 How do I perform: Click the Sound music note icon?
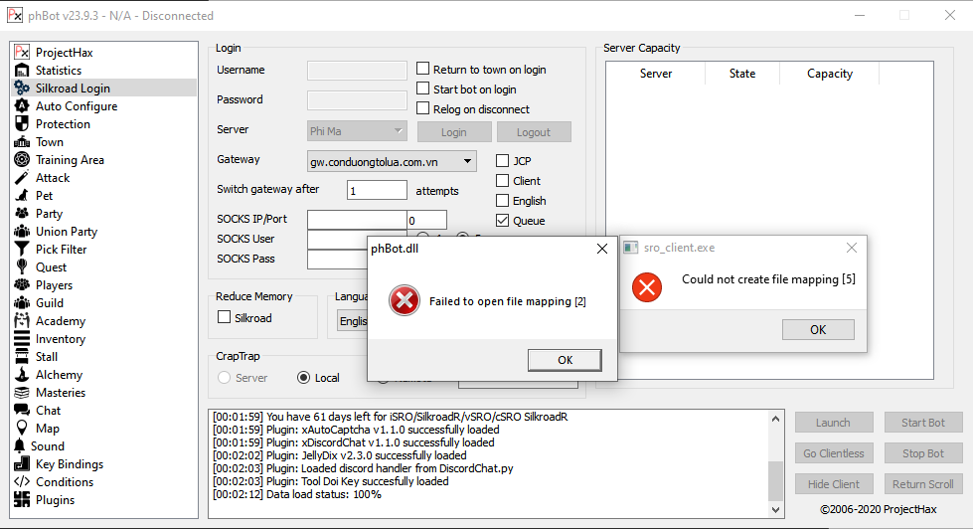tap(20, 446)
